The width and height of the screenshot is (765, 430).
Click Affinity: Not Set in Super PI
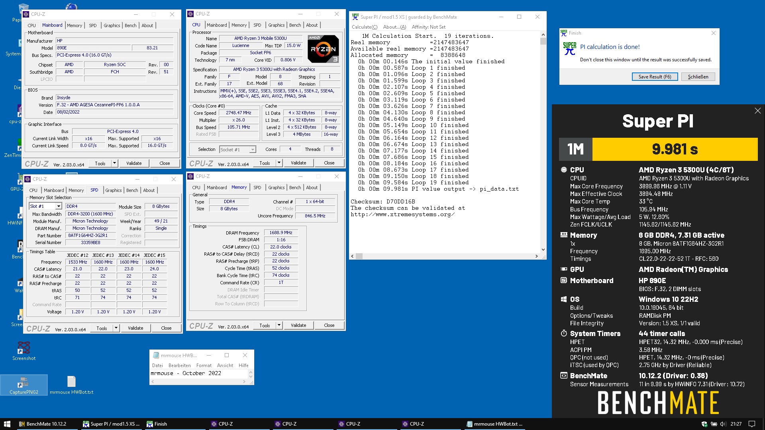click(x=428, y=27)
